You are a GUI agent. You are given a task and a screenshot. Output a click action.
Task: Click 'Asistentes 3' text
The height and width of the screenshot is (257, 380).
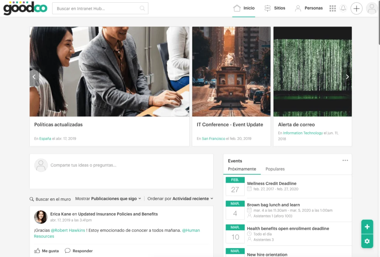coord(264,240)
